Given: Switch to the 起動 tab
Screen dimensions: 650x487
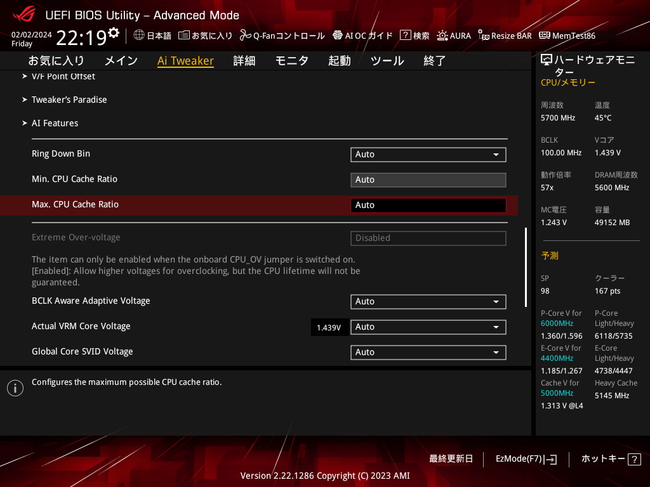Looking at the screenshot, I should [340, 61].
